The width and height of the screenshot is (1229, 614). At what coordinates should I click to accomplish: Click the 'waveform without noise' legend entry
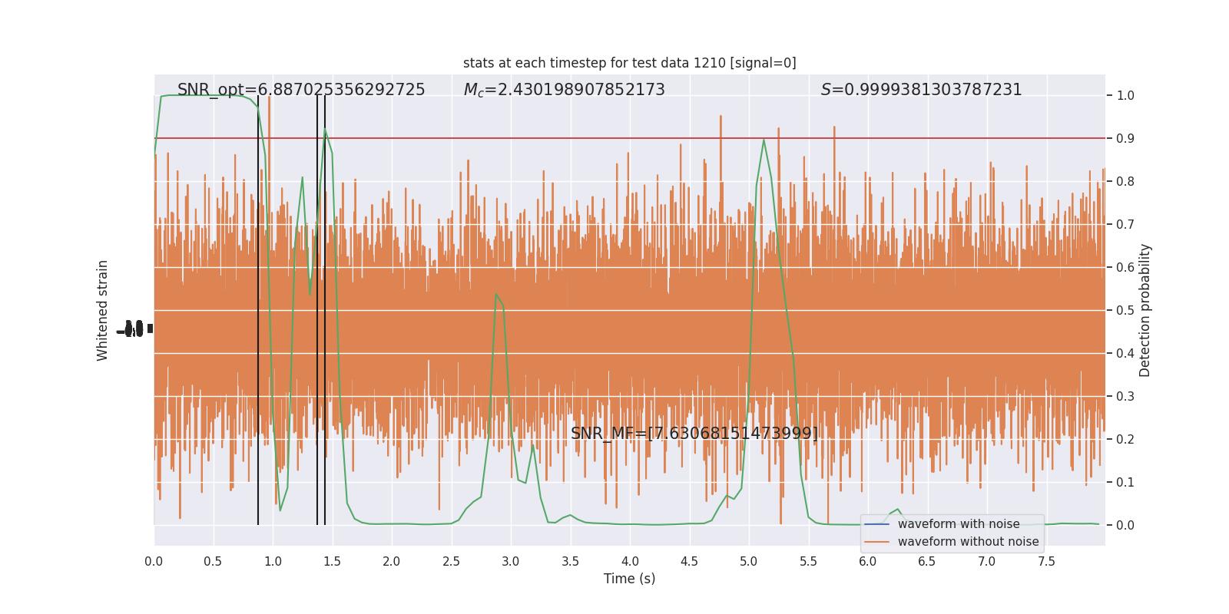pyautogui.click(x=968, y=542)
